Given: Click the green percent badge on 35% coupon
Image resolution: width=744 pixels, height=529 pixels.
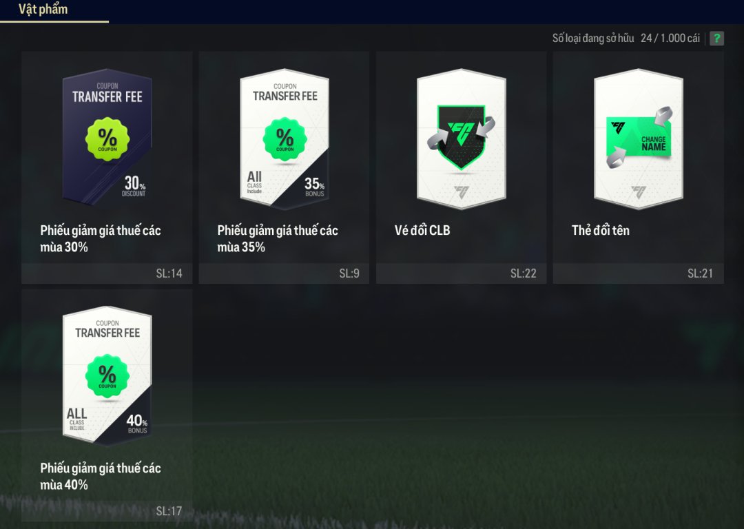Looking at the screenshot, I should point(285,139).
